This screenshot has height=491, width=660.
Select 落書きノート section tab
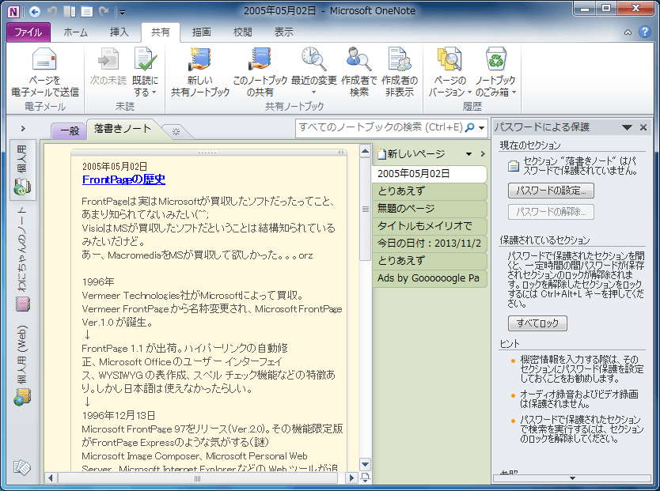123,129
